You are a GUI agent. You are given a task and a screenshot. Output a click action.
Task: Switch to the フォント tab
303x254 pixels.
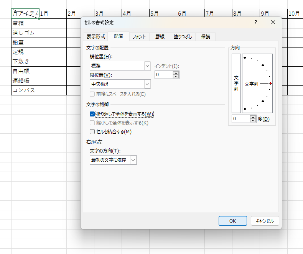[x=139, y=37]
